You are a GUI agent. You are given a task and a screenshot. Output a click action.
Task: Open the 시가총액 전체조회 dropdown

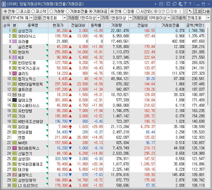click(x=208, y=18)
